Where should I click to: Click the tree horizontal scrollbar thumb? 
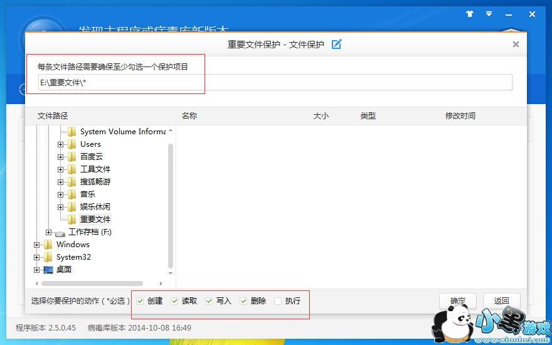(x=92, y=284)
